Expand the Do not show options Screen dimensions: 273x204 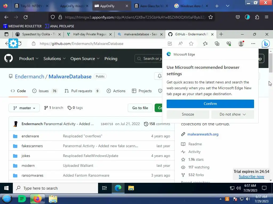click(x=232, y=114)
